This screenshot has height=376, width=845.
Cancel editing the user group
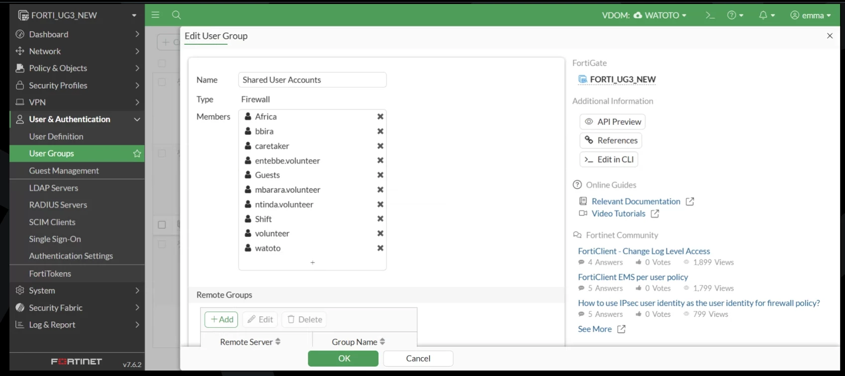(x=418, y=359)
